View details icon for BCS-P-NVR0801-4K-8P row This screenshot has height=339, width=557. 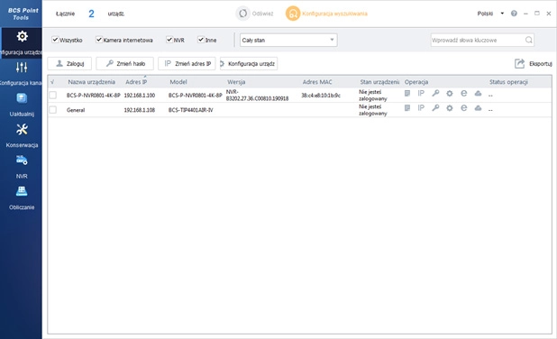point(407,94)
